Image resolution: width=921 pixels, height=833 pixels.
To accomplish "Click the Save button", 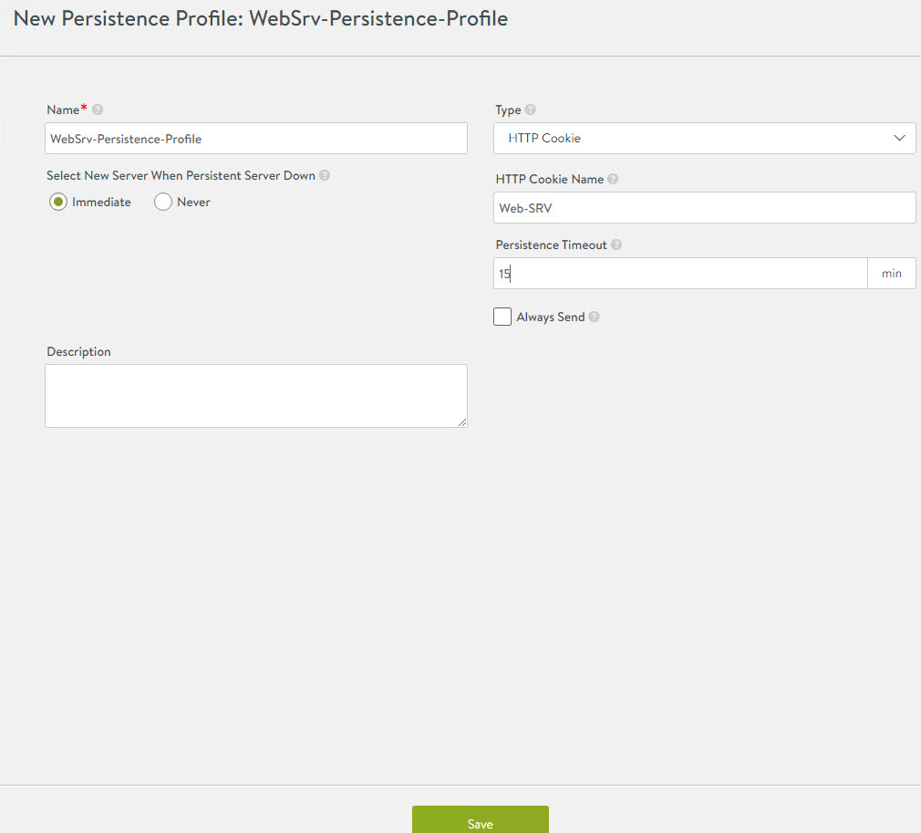I will [480, 820].
